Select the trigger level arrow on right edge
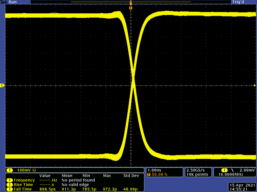 click(254, 86)
